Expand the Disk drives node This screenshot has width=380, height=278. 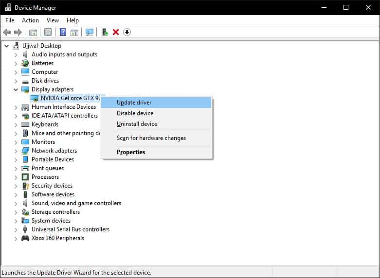pyautogui.click(x=16, y=81)
